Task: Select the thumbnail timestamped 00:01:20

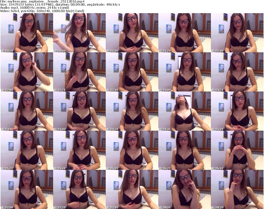Action: pos(185,33)
